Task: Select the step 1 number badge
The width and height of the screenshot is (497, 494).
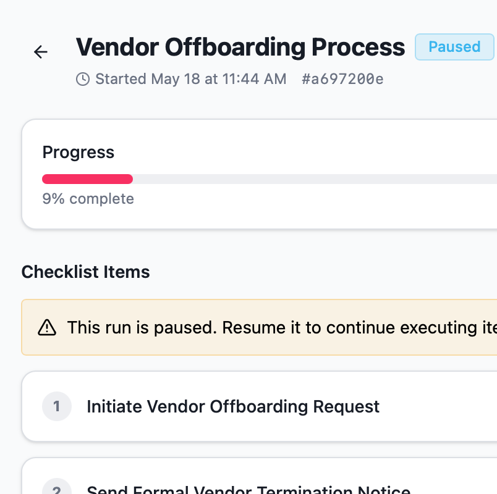Action: pos(57,406)
